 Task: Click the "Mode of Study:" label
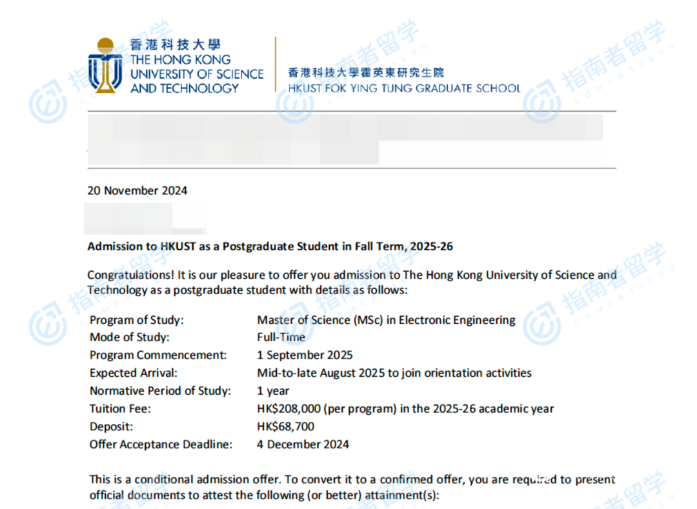129,337
